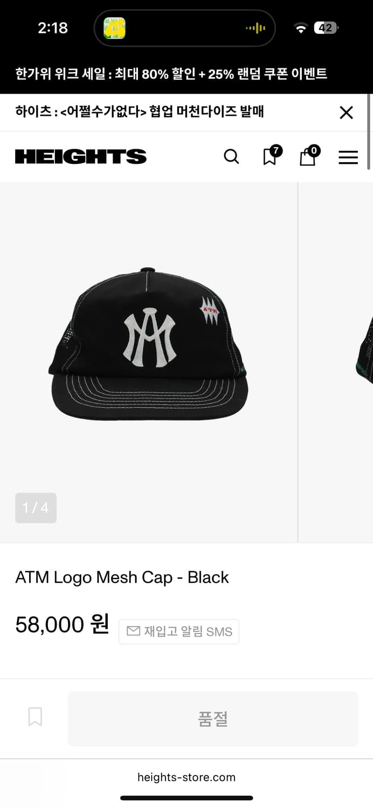Click the 재입고 알림 SMS button

[x=179, y=631]
